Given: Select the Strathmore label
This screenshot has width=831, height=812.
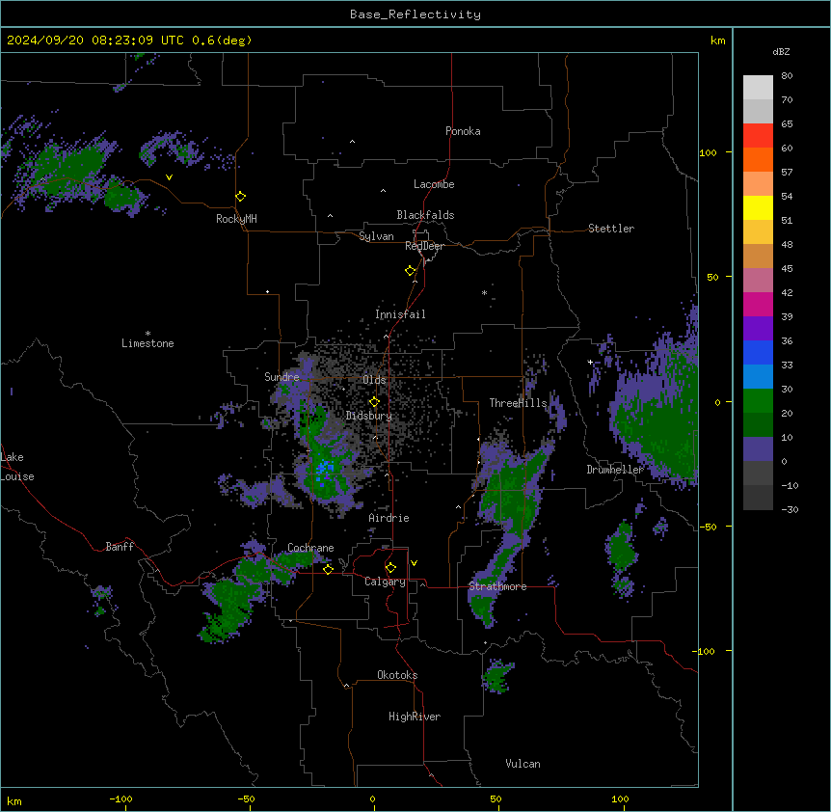Looking at the screenshot, I should pyautogui.click(x=497, y=586).
